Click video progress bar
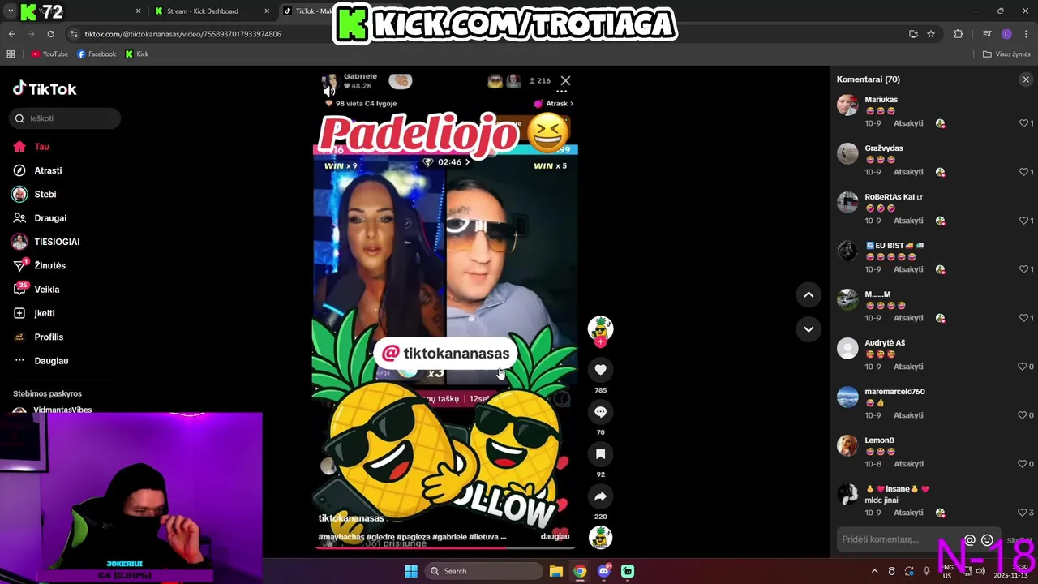 point(445,548)
